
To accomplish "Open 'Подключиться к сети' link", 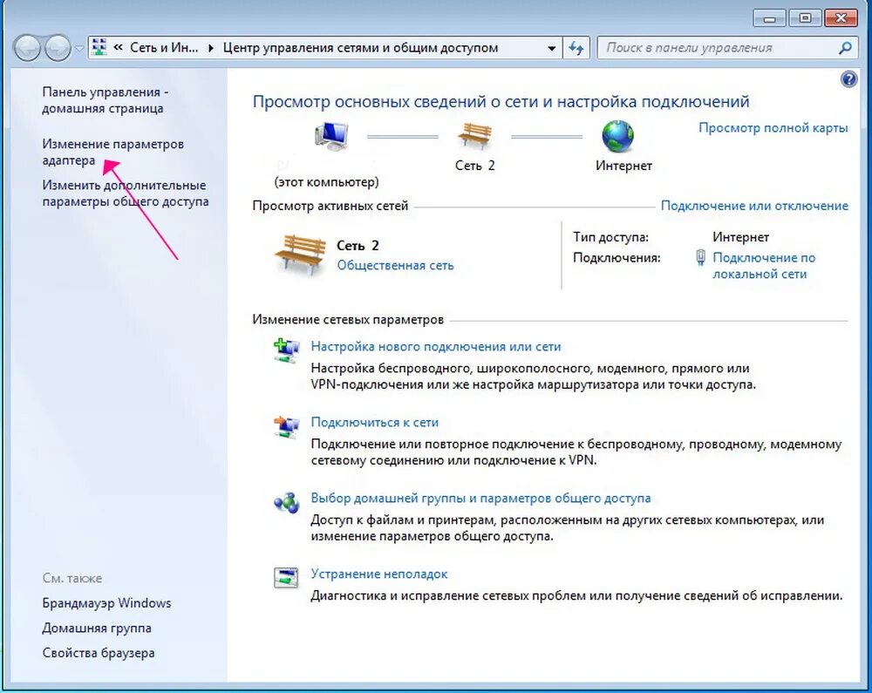I will point(375,423).
